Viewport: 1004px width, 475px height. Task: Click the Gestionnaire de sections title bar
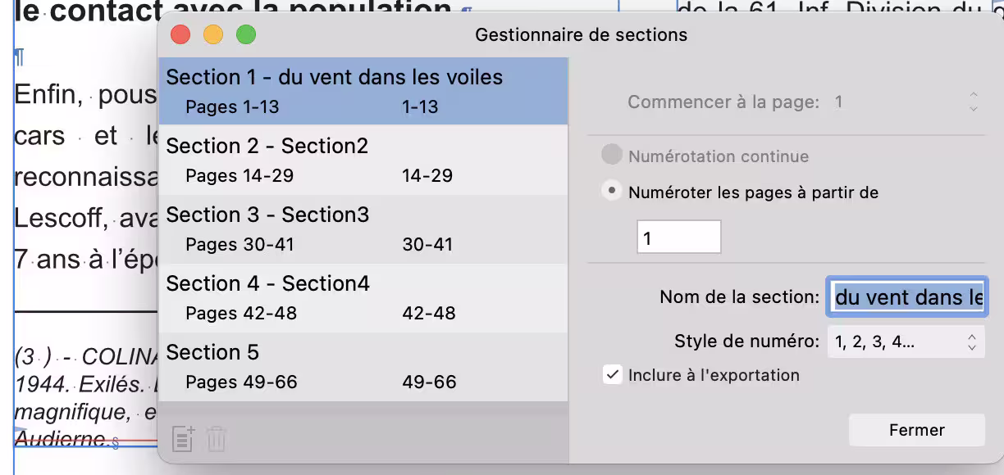pos(581,35)
